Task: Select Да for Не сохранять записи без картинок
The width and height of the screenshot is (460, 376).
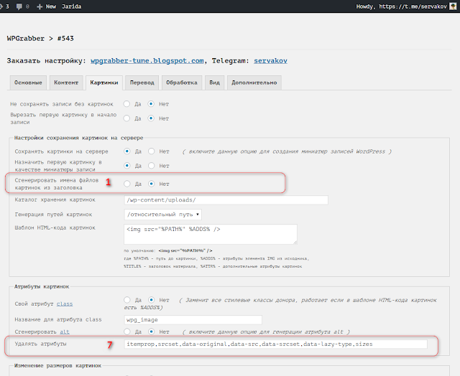Action: tap(126, 104)
